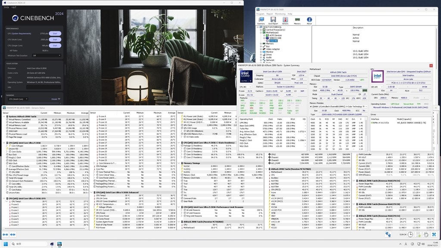This screenshot has width=441, height=248.
Task: Expand the Memory tree node in HWiNFO
Action: pos(261,43)
